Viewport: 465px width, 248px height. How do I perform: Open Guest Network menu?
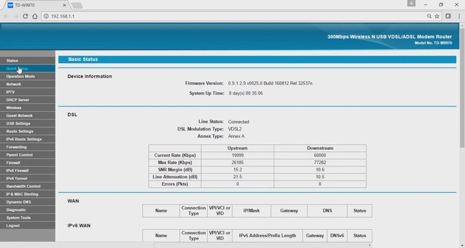pos(28,115)
